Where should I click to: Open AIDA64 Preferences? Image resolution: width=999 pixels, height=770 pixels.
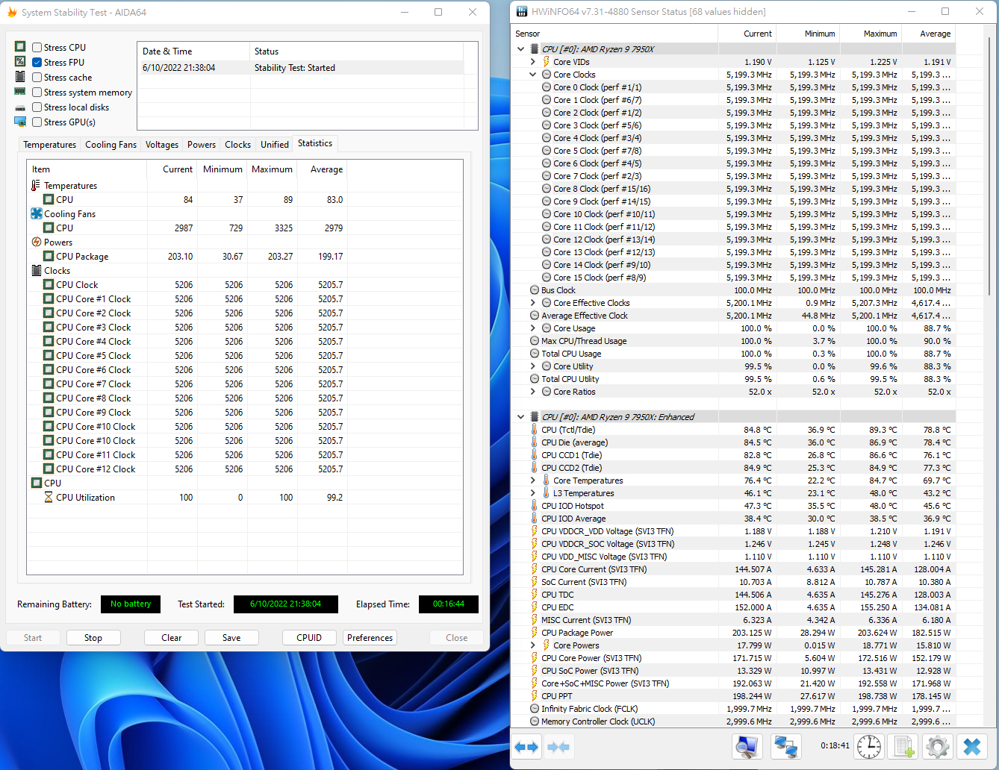(x=370, y=638)
